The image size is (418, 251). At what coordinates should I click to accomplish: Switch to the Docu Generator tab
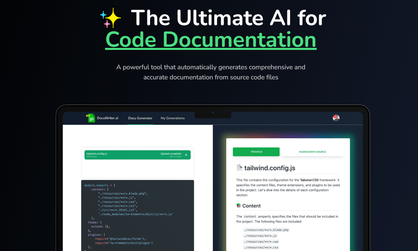click(140, 118)
